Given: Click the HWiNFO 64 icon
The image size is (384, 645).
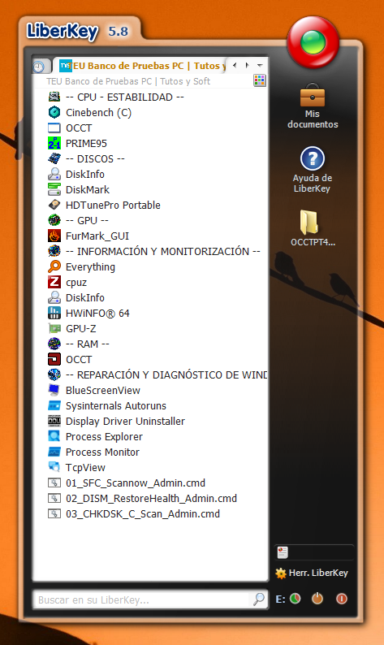Looking at the screenshot, I should [x=54, y=313].
